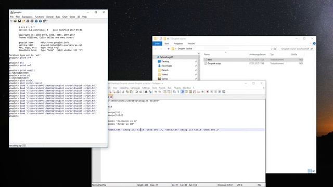Open the File menu in gnuplot

pyautogui.click(x=12, y=17)
